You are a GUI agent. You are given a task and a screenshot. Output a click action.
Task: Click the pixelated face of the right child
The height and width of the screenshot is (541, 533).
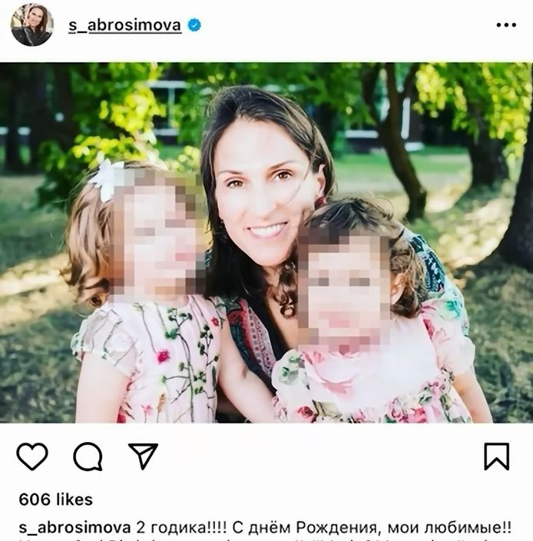tap(345, 291)
